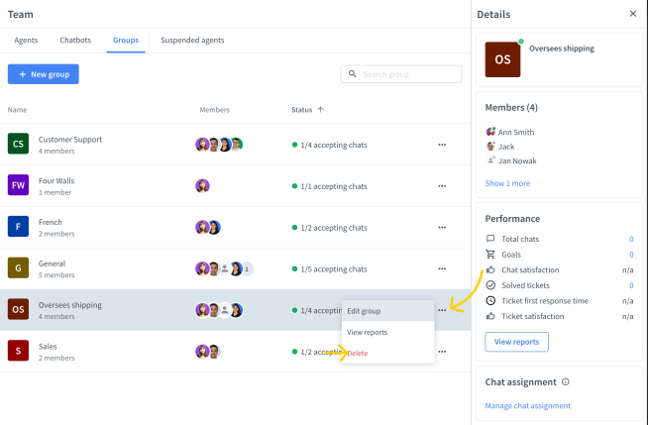Switch to the Agents tab
648x425 pixels.
click(26, 41)
